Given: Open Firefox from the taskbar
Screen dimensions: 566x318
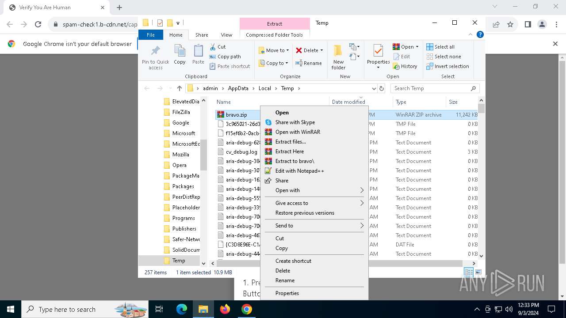Looking at the screenshot, I should click(x=225, y=309).
